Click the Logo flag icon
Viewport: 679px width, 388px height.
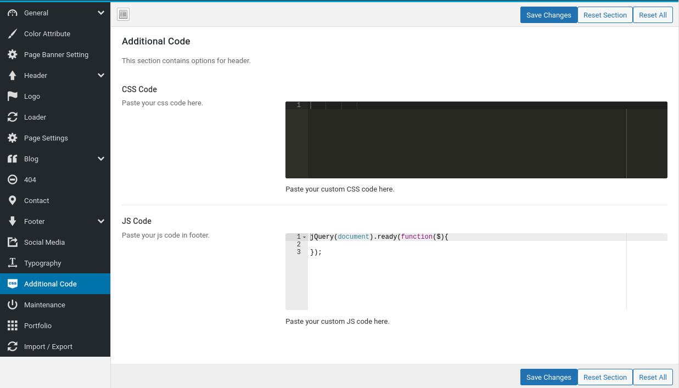[13, 96]
